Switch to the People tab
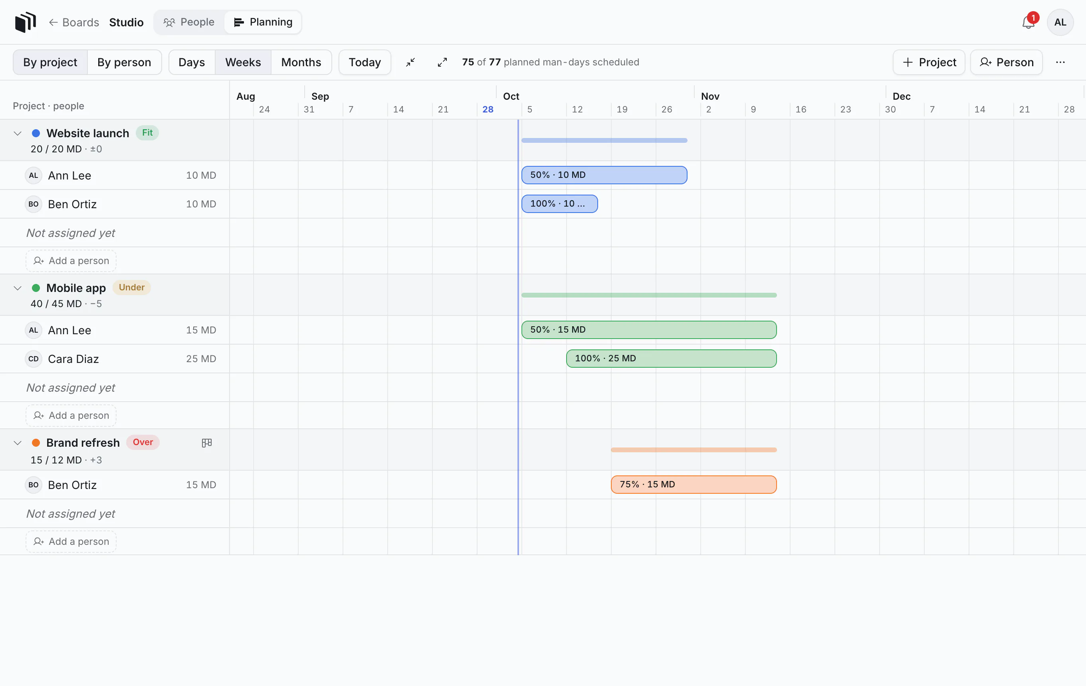Screen dimensions: 1086x686 (189, 22)
